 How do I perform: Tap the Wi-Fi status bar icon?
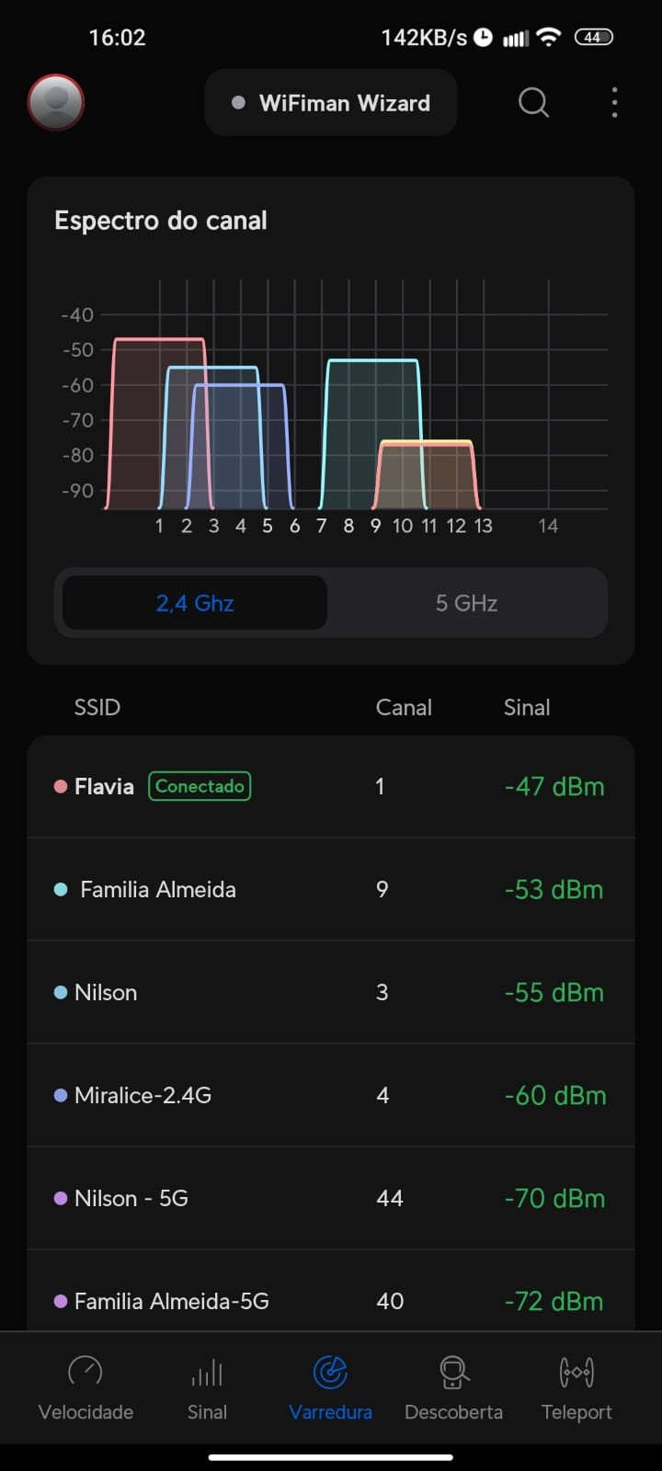549,38
